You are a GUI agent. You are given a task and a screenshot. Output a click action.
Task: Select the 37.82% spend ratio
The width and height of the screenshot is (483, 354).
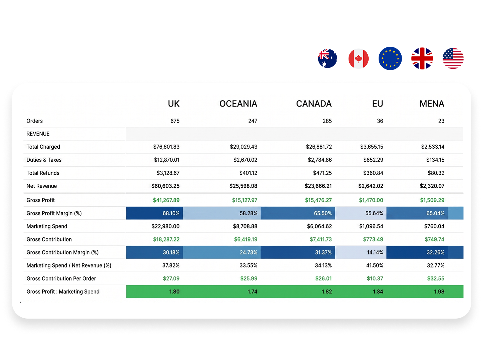coord(171,265)
